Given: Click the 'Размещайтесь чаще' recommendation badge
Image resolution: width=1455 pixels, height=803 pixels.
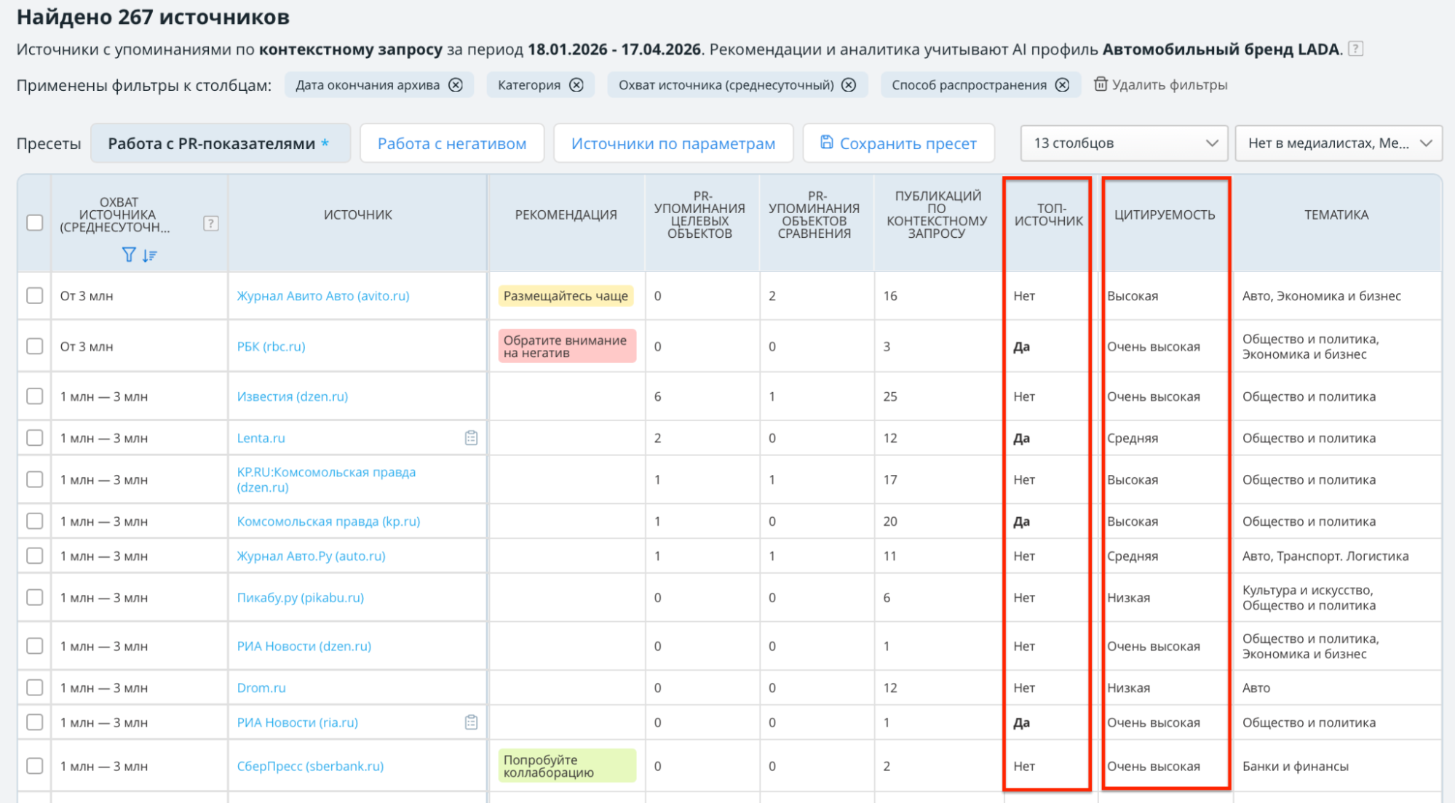Looking at the screenshot, I should [566, 296].
